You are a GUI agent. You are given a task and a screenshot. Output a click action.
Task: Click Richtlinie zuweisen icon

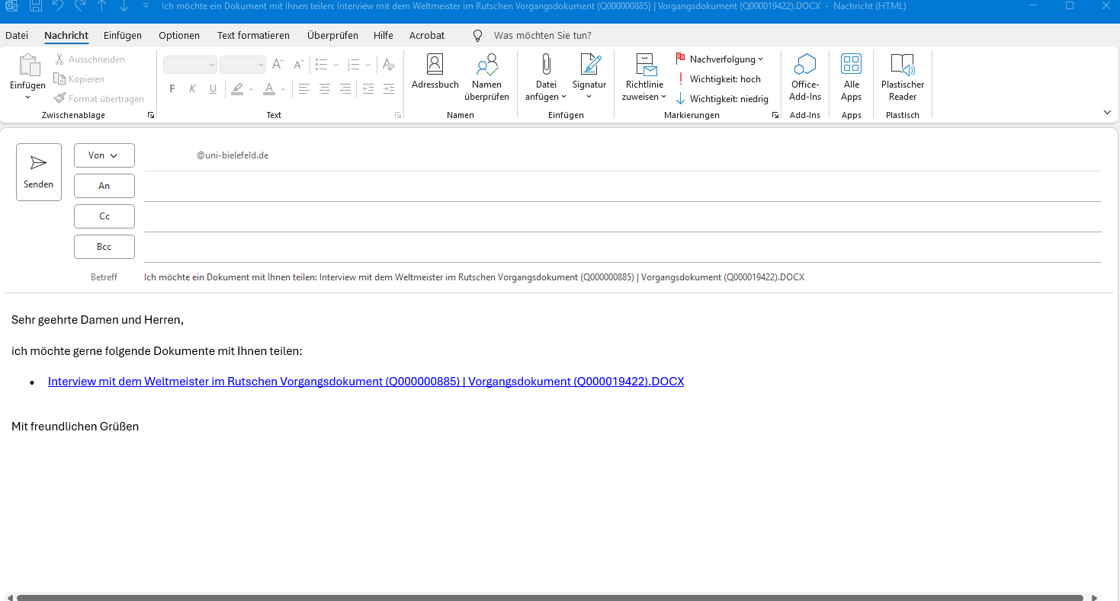(x=644, y=66)
